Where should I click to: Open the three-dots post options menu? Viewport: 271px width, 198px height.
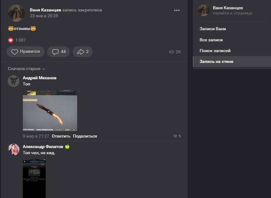click(x=177, y=10)
